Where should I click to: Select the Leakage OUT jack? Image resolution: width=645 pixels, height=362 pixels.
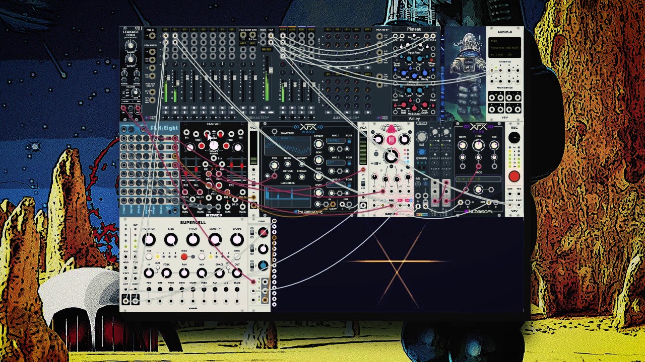tap(137, 107)
